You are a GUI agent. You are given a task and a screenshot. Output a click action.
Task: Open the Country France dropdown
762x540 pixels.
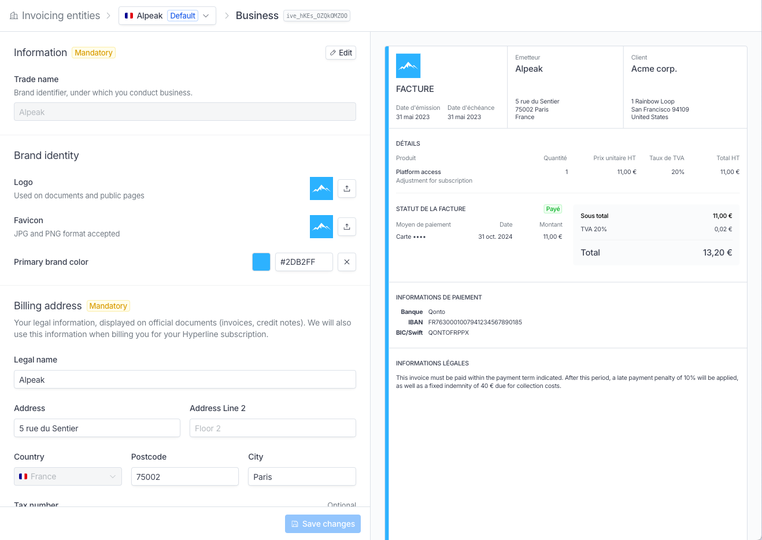(68, 476)
